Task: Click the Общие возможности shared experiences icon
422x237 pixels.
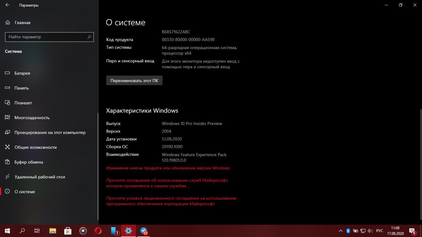Action: 8,147
